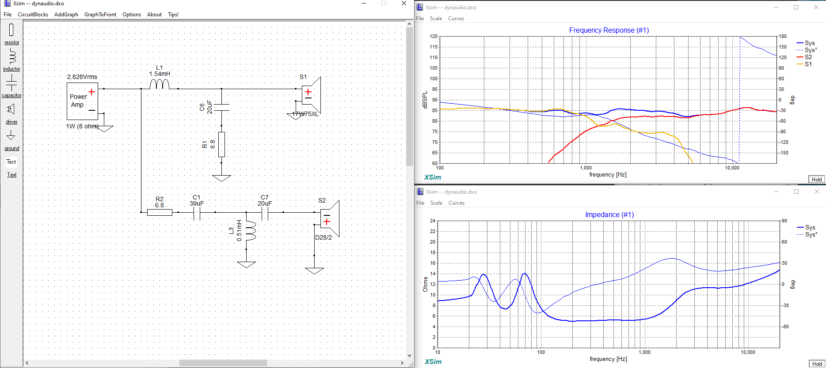This screenshot has width=826, height=368.
Task: Click schematic scroll down arrow
Action: point(409,355)
